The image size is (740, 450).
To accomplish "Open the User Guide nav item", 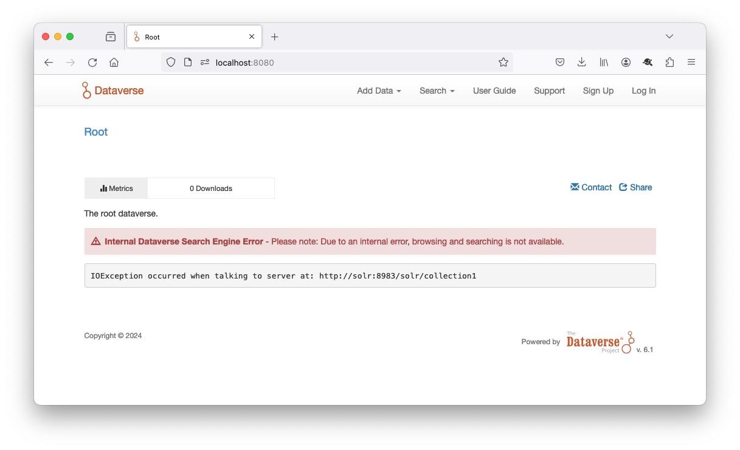I will (494, 91).
